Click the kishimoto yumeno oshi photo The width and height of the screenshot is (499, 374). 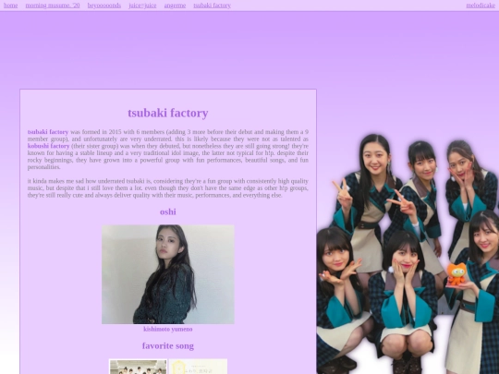click(168, 274)
